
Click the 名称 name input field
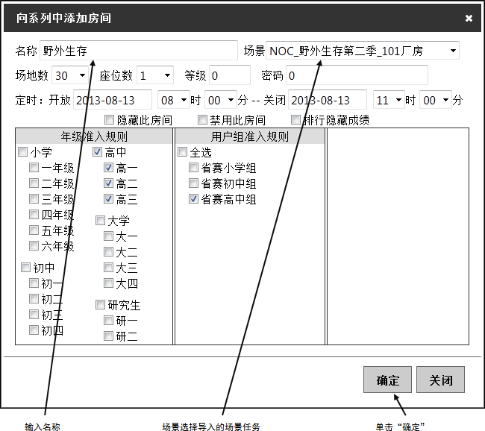point(139,51)
